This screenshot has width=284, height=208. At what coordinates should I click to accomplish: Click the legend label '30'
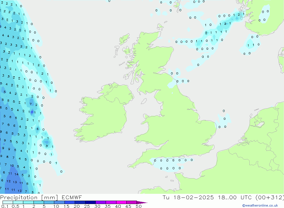(x=97, y=206)
